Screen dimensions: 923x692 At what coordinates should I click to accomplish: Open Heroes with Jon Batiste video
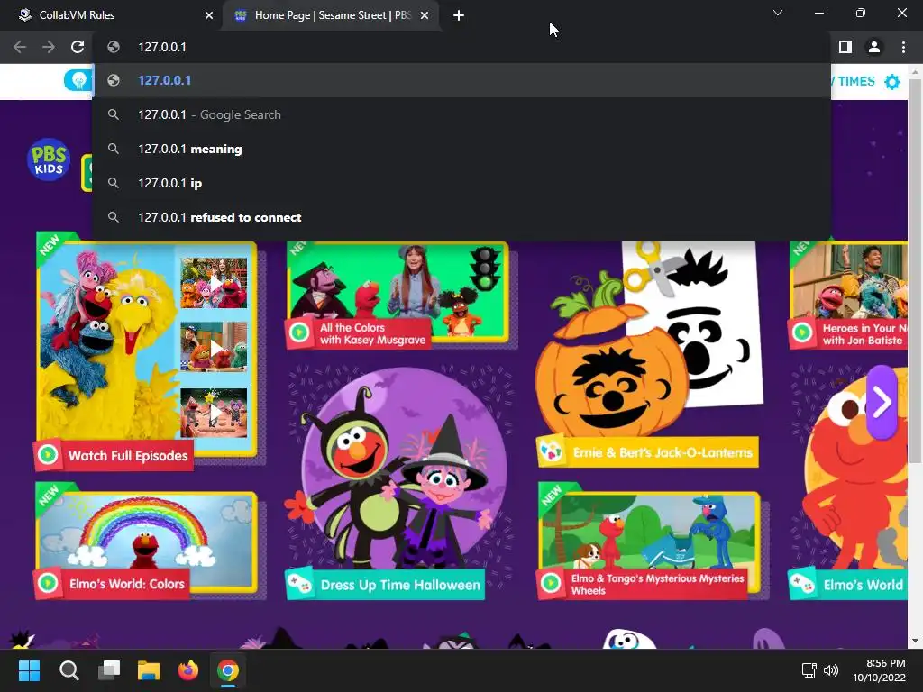848,296
